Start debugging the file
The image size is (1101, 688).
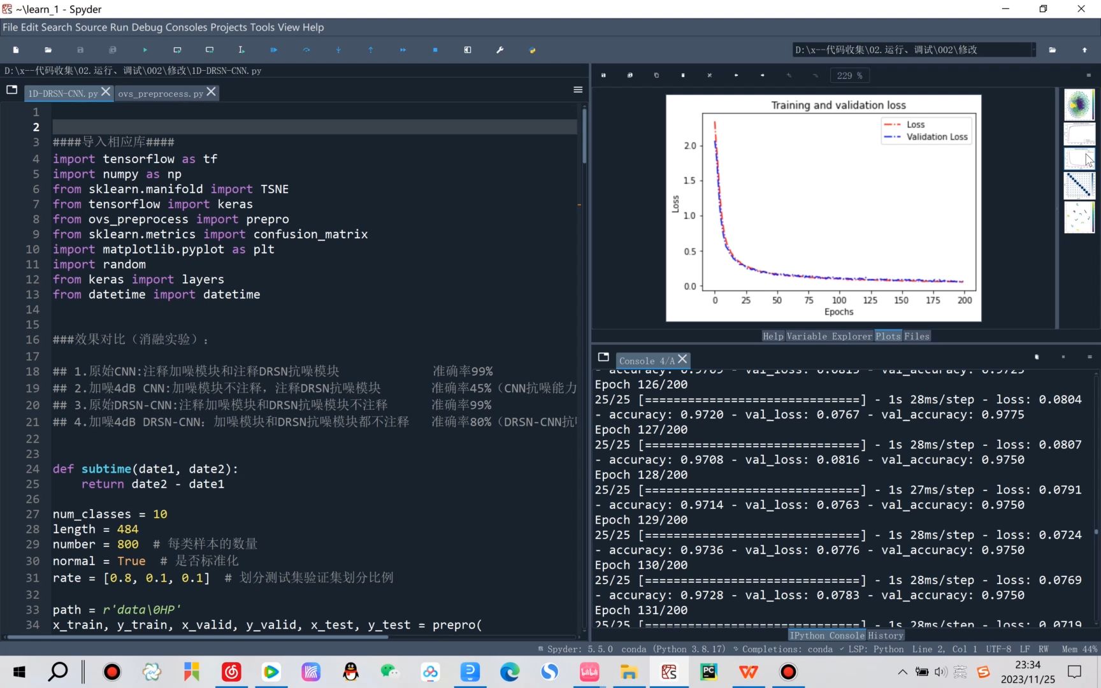point(274,50)
